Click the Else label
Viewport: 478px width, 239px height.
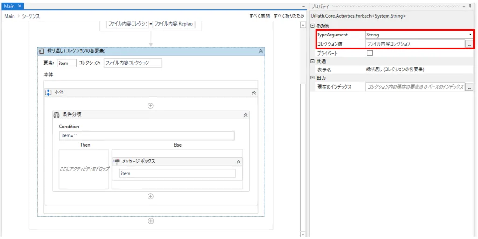pos(177,145)
